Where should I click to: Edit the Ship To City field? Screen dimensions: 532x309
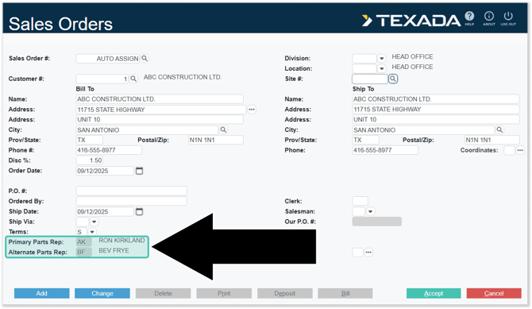(x=423, y=129)
